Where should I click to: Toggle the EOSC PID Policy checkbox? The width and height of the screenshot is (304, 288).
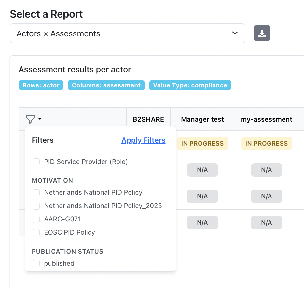[36, 232]
